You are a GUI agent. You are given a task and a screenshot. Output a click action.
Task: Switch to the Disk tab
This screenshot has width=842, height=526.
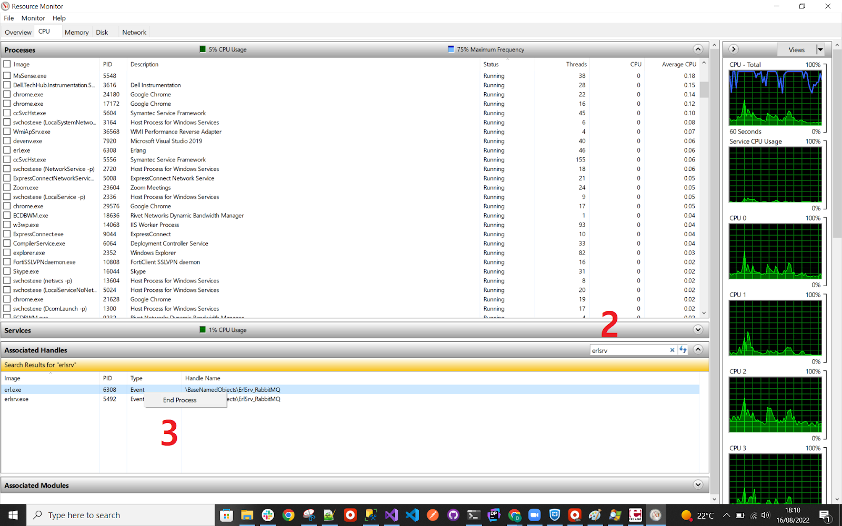(x=102, y=32)
